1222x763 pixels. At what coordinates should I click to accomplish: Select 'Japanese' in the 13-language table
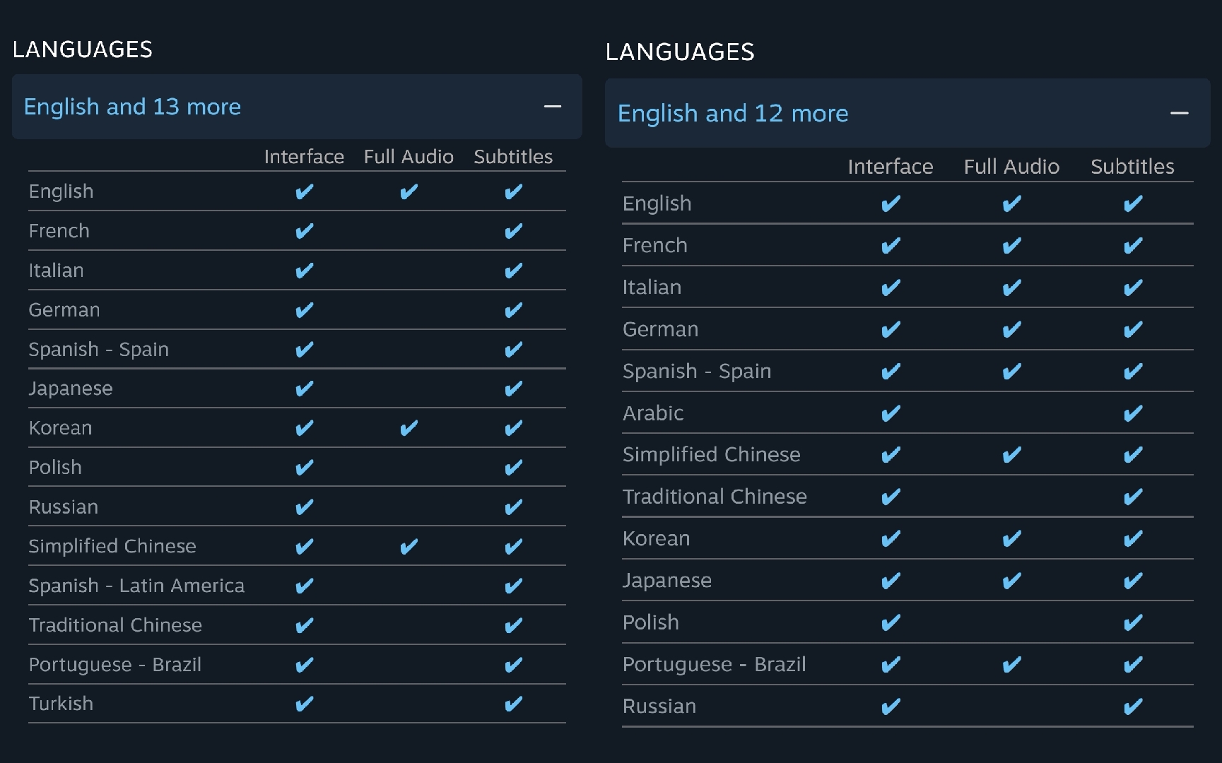coord(71,389)
